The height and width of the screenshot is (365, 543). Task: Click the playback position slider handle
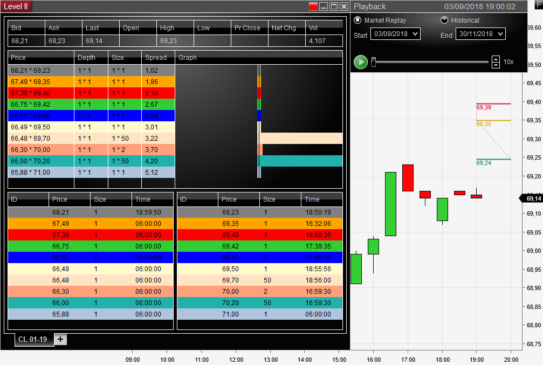pos(373,62)
